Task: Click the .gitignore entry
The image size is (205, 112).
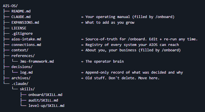Action: [x=22, y=34]
